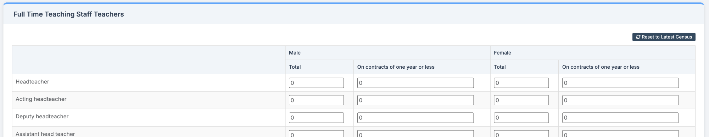Viewport: 709px width, 137px height.
Task: Click the Female column group header
Action: pyautogui.click(x=502, y=53)
